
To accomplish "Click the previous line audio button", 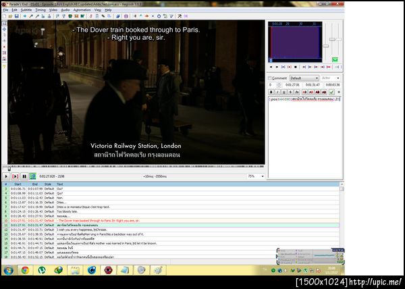I will click(x=271, y=67).
